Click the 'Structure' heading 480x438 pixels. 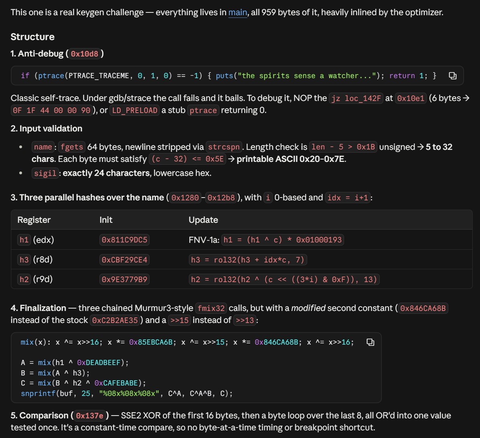(x=32, y=37)
